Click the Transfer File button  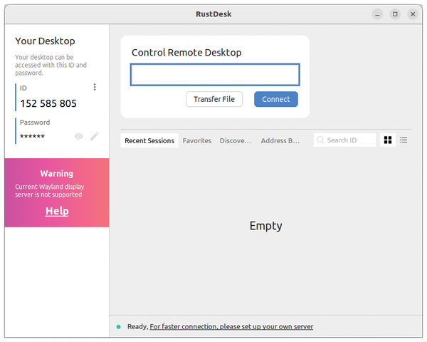(x=213, y=99)
